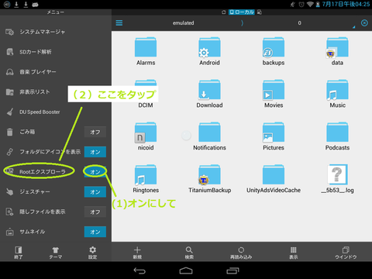Open the TitaniumBackup folder
Screen dimensions: 372x279
coord(209,179)
